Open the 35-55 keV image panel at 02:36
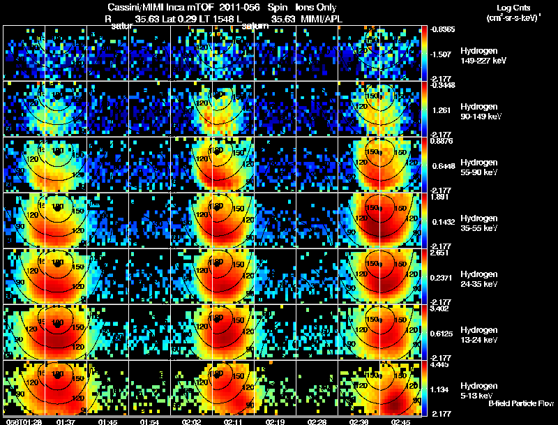The width and height of the screenshot is (558, 425). click(x=359, y=221)
